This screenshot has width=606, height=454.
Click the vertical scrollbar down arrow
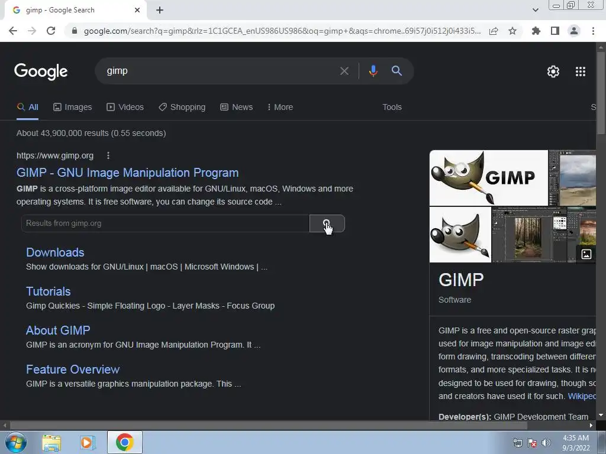pos(601,415)
